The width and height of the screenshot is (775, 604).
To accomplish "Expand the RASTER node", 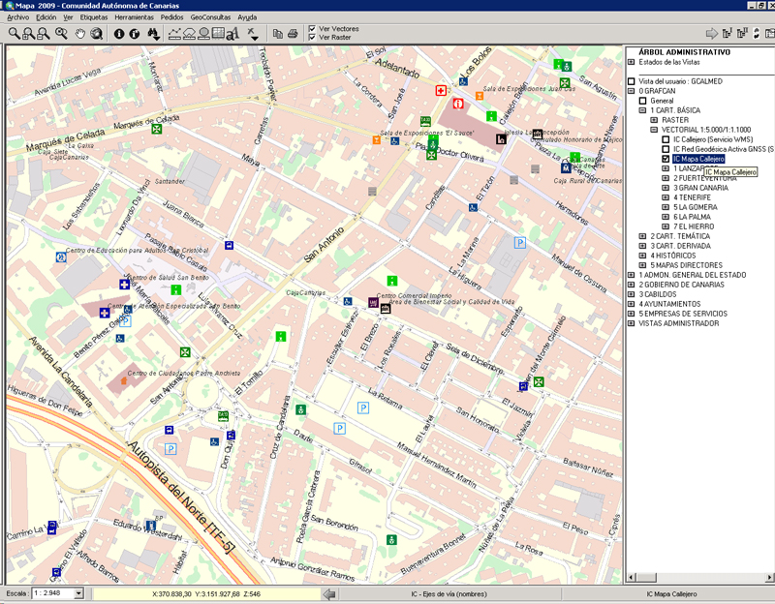I will [654, 120].
